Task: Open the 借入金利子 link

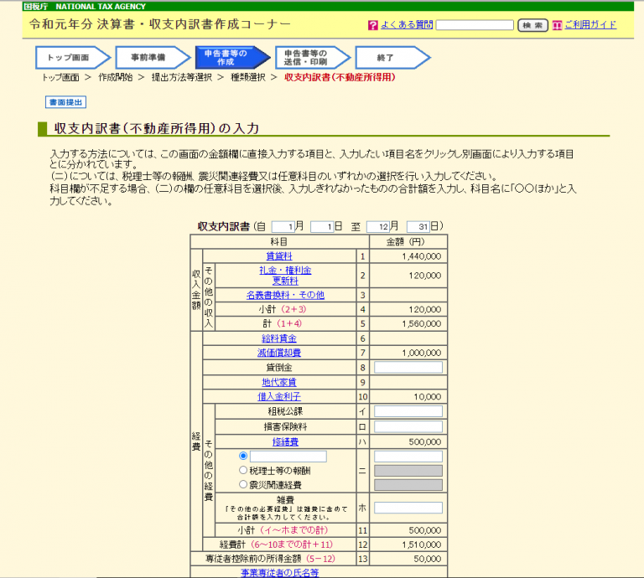Action: click(279, 396)
